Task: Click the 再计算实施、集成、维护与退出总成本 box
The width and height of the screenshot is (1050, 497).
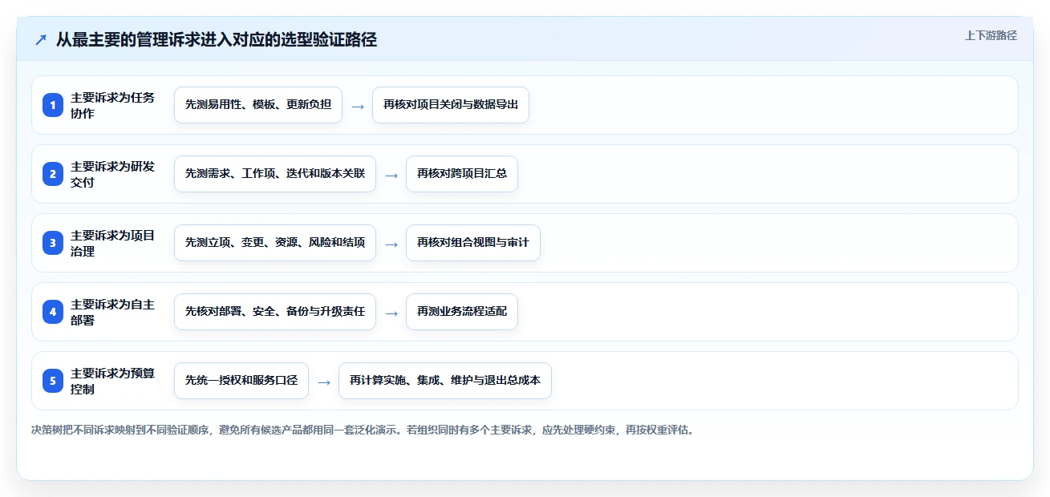Action: click(x=445, y=381)
